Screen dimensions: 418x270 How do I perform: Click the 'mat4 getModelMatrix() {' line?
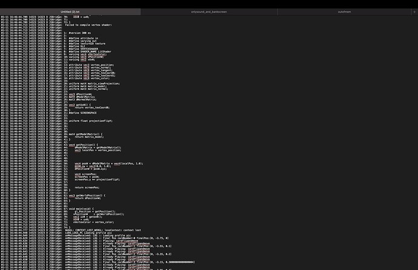(x=85, y=134)
